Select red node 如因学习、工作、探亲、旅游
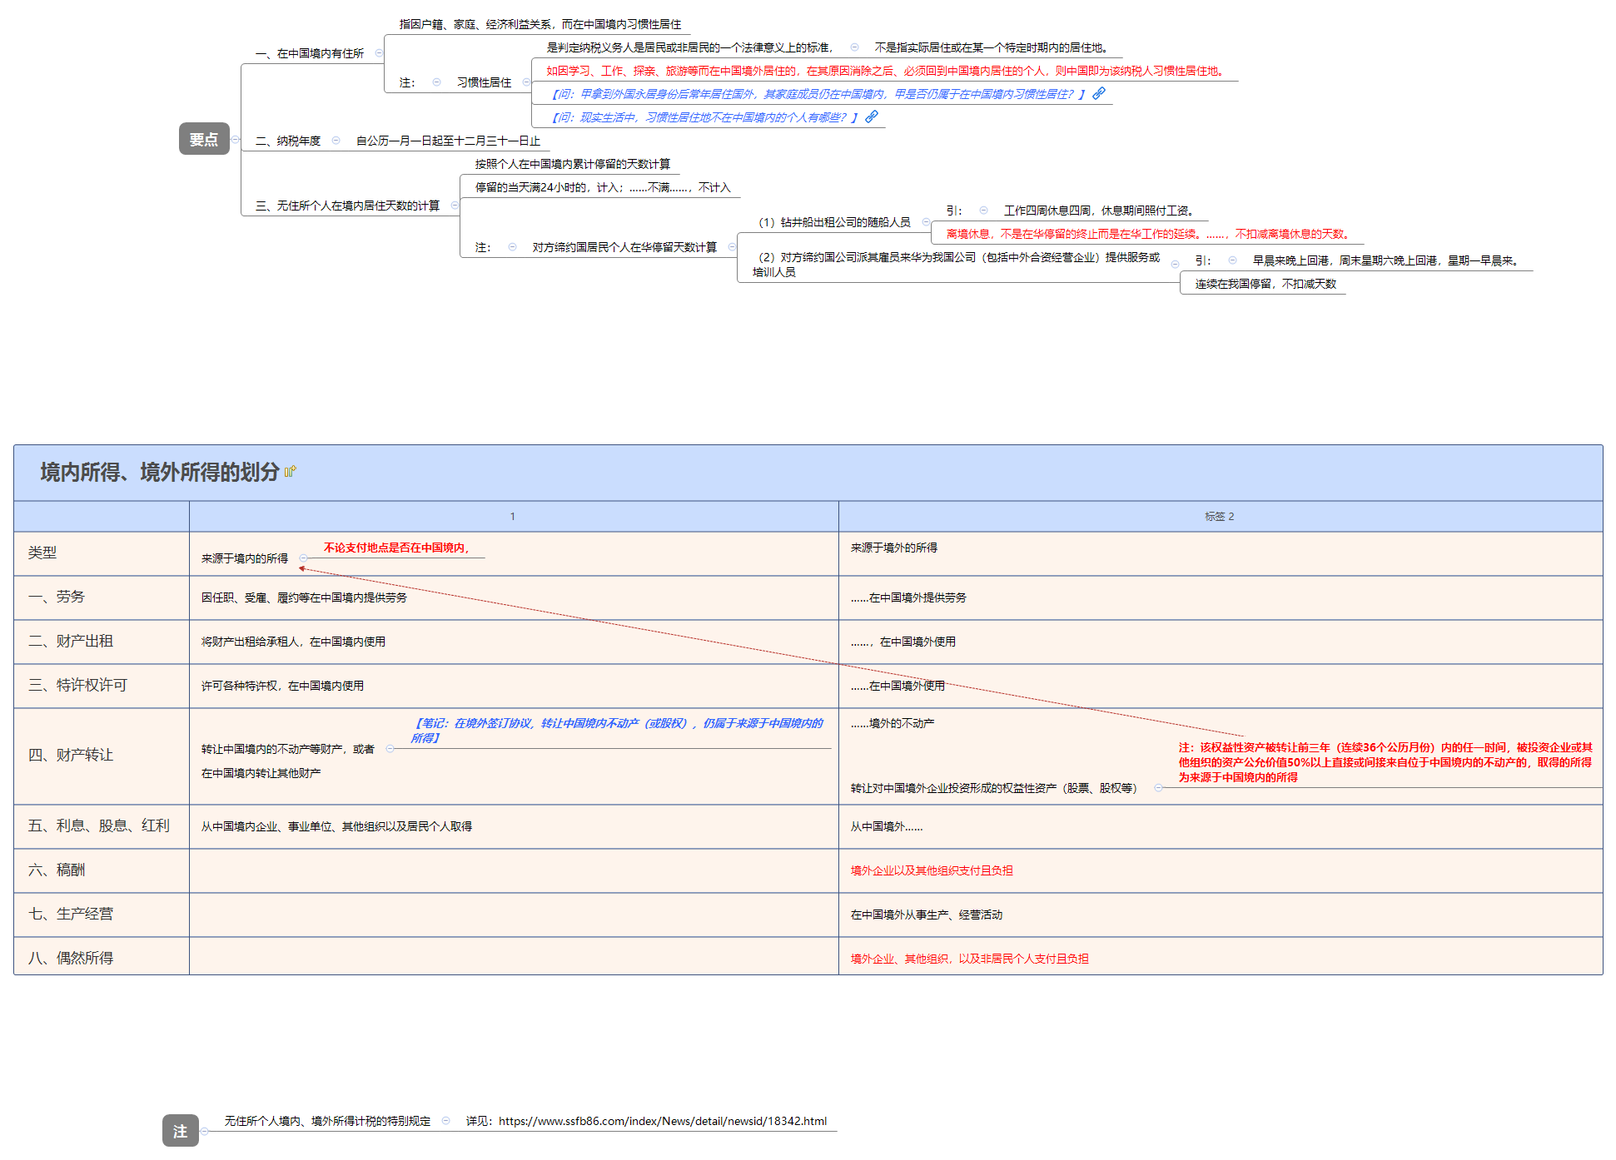Screen dimensions: 1616x1160 point(888,71)
